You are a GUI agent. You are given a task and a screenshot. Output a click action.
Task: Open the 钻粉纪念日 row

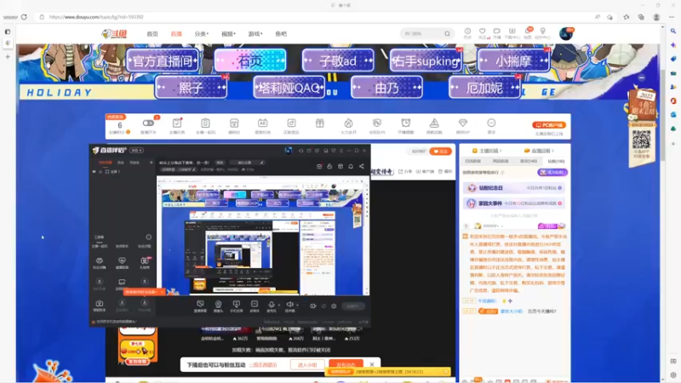click(x=514, y=188)
